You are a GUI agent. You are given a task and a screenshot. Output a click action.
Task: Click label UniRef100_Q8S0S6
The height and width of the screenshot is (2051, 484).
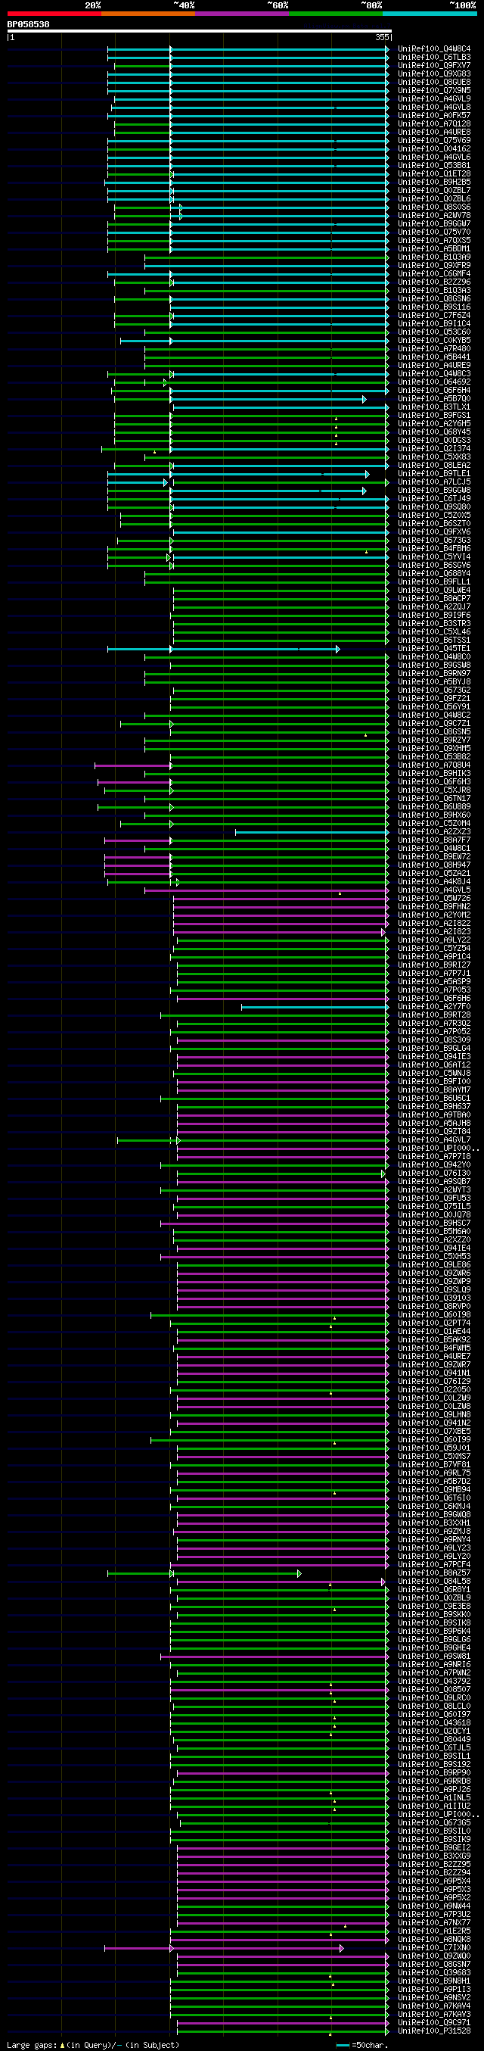pos(434,207)
